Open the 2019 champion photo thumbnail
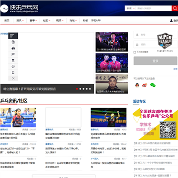178x178 pixels. [112, 42]
